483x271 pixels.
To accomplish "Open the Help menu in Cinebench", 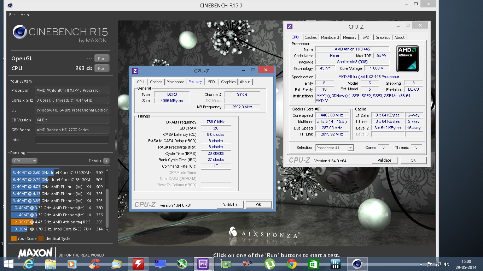I will point(25,15).
